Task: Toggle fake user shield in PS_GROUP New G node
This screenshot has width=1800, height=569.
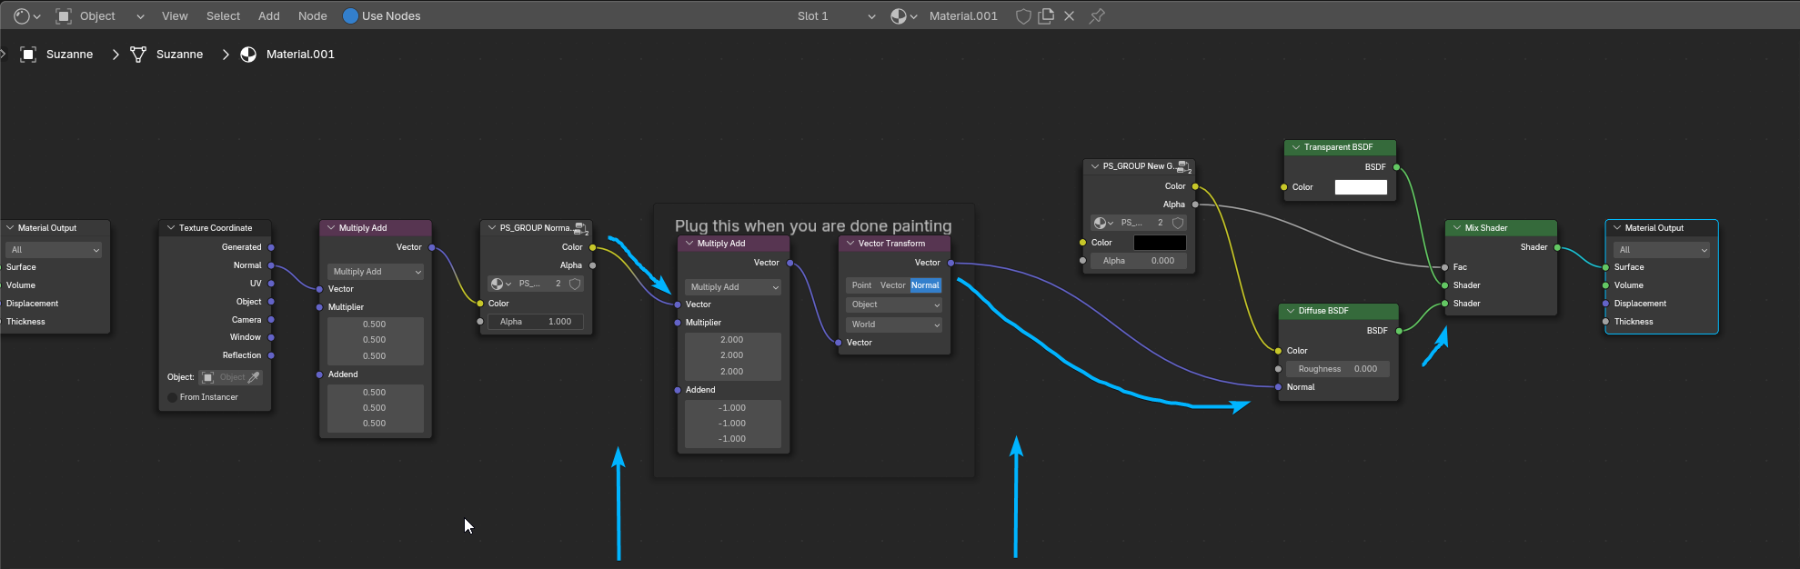Action: click(1178, 223)
